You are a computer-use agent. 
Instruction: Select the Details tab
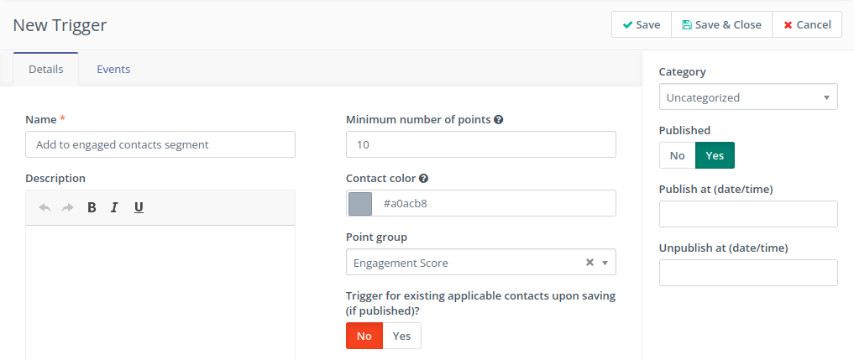click(x=46, y=69)
